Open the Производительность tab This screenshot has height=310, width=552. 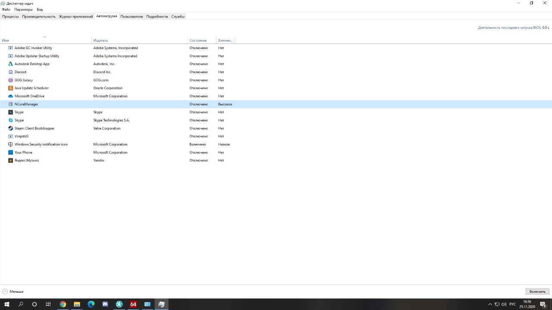pyautogui.click(x=39, y=16)
